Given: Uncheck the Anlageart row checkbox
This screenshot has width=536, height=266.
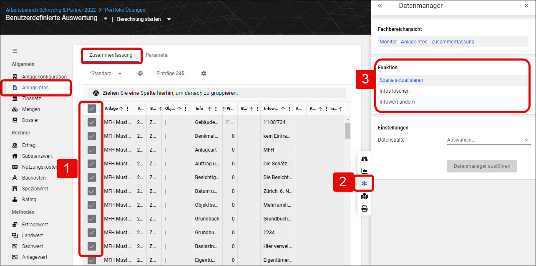Looking at the screenshot, I should coord(92,150).
